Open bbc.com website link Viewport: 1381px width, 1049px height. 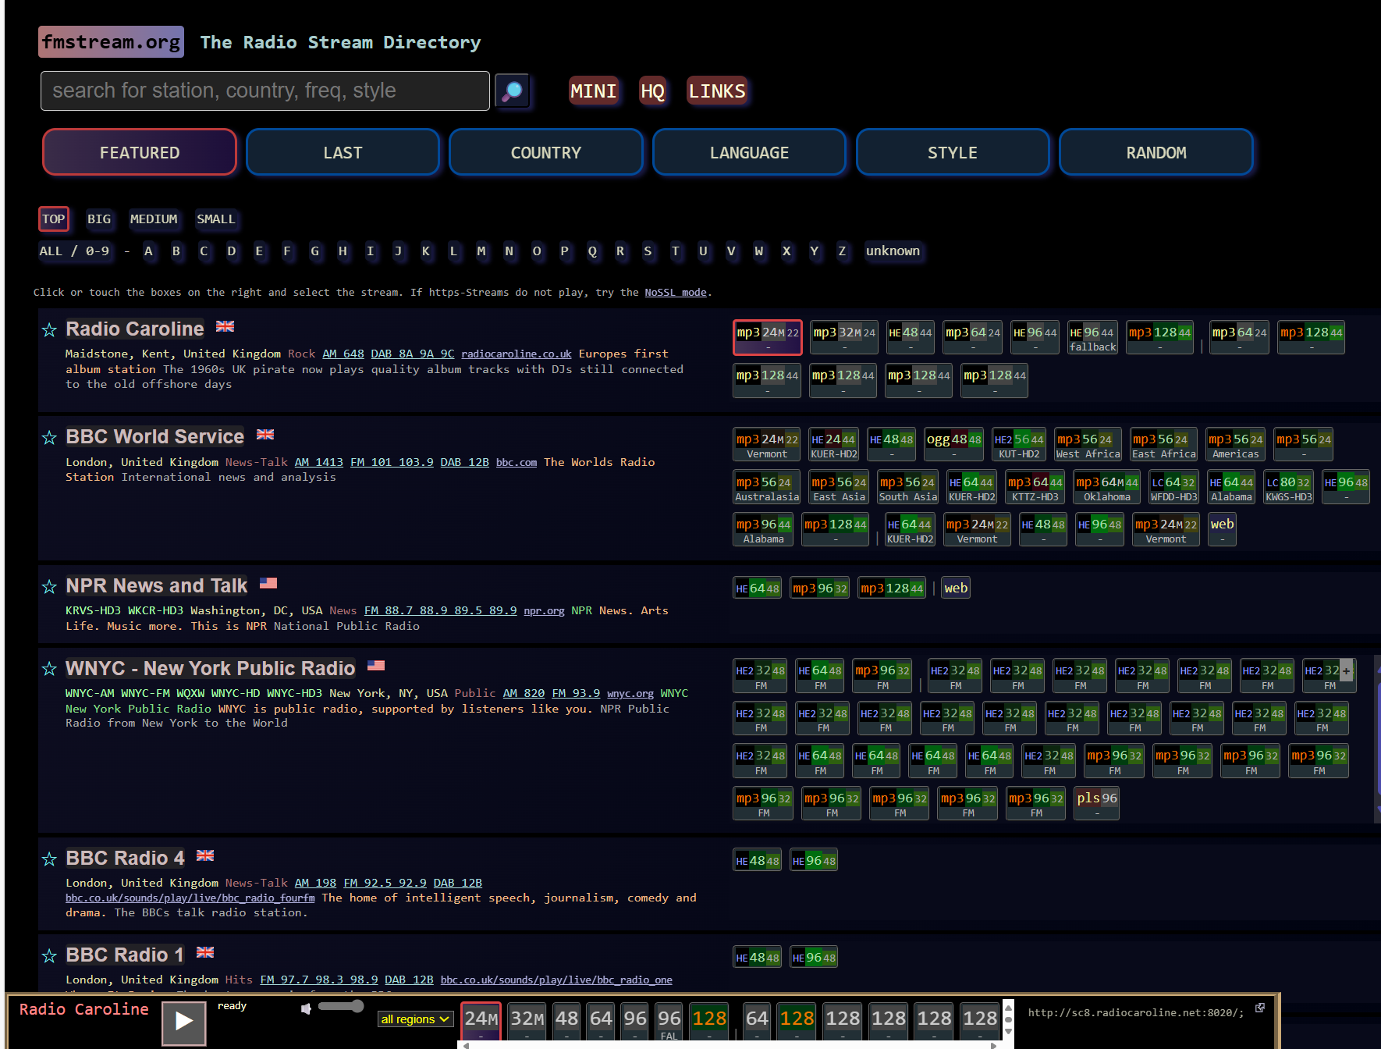(517, 463)
